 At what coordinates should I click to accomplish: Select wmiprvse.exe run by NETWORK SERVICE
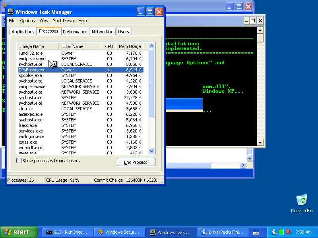pyautogui.click(x=80, y=86)
